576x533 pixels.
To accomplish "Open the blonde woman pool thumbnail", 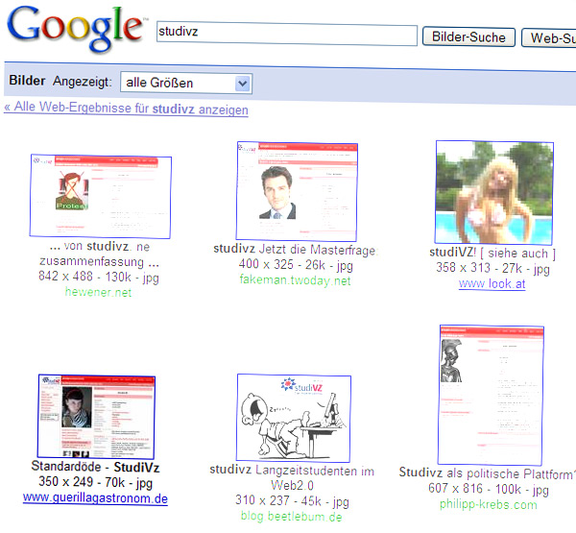I will 493,192.
